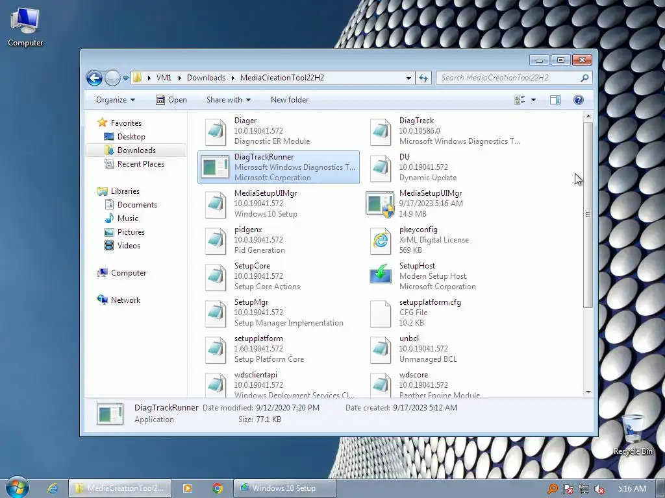Screen dimensions: 665x498
Task: Click the refresh icon in the address bar
Action: 423,78
